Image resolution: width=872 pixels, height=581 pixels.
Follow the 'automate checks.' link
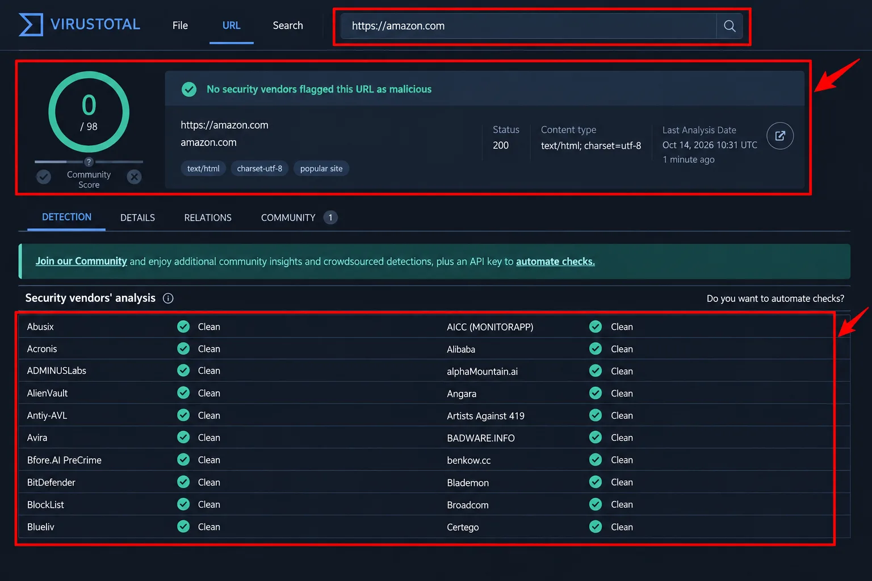click(555, 261)
